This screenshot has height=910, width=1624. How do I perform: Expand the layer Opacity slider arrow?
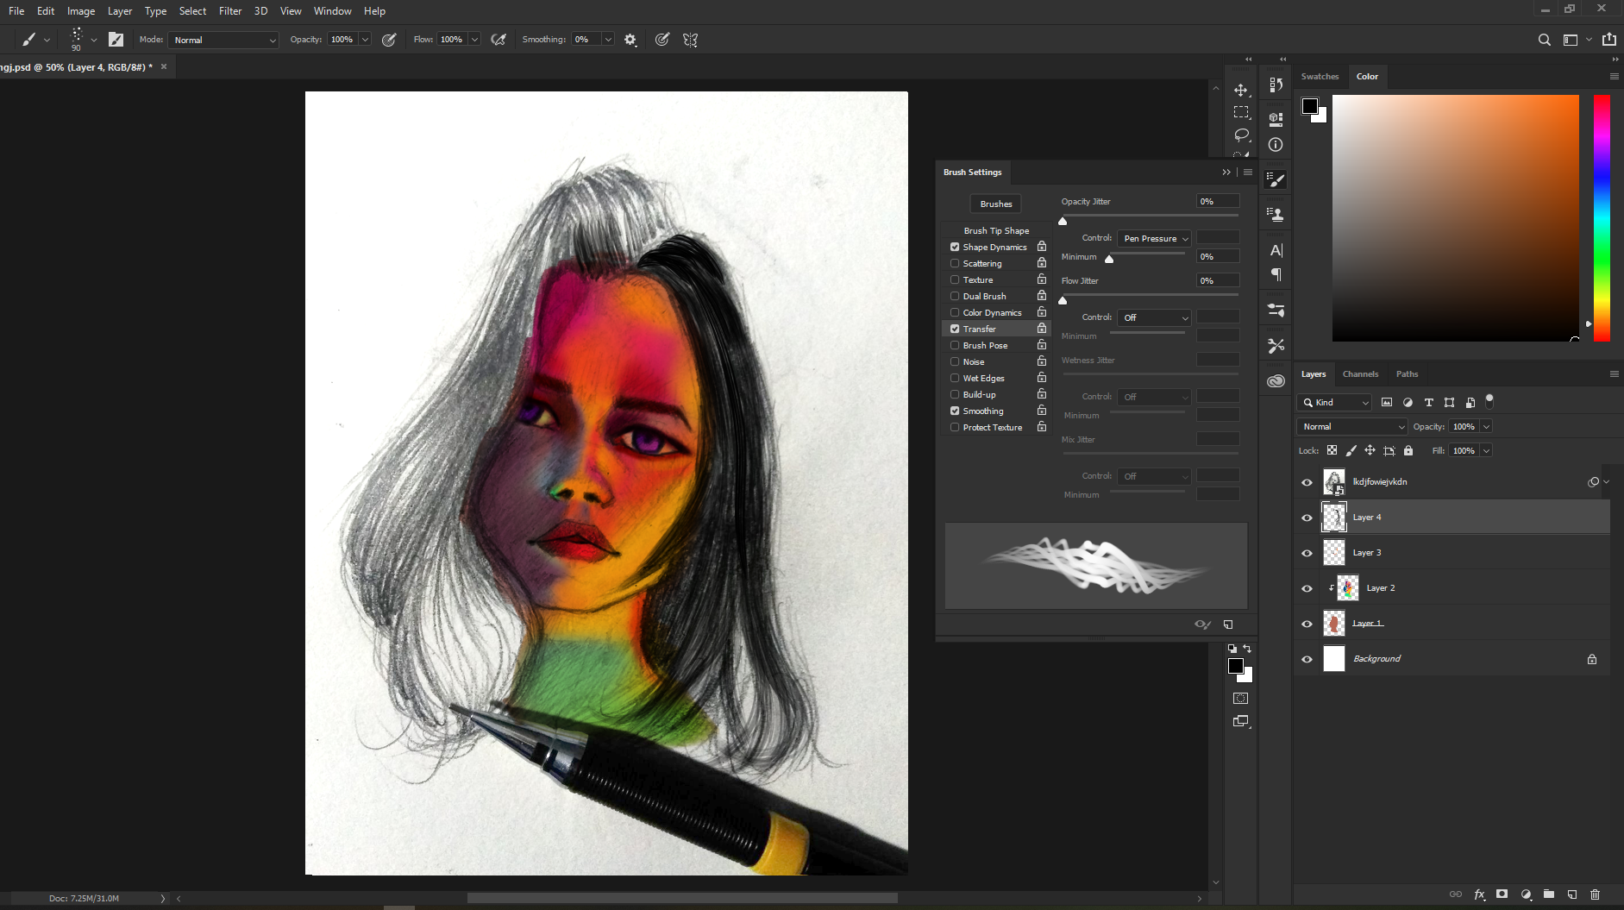(x=1486, y=426)
